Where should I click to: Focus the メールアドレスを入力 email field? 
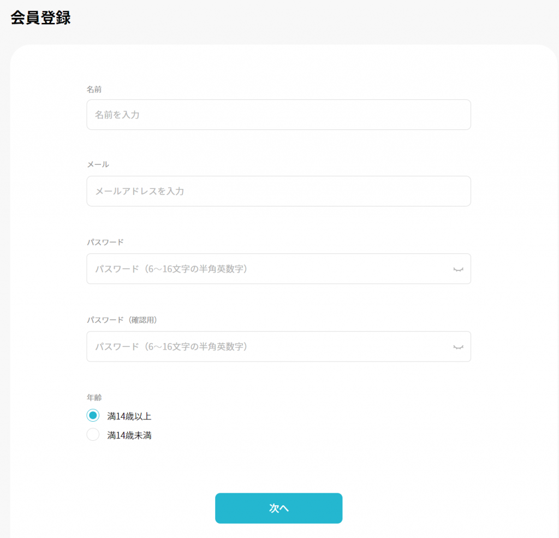click(278, 191)
